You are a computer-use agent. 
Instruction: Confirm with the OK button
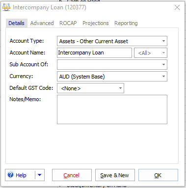click(158, 175)
